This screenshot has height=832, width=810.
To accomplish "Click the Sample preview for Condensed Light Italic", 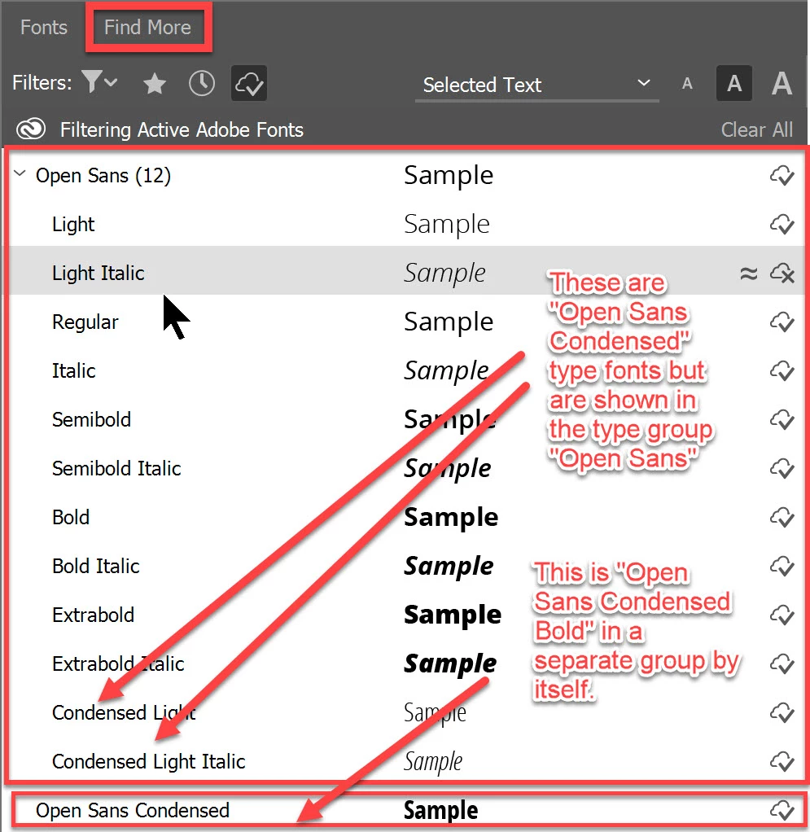I will pyautogui.click(x=433, y=761).
